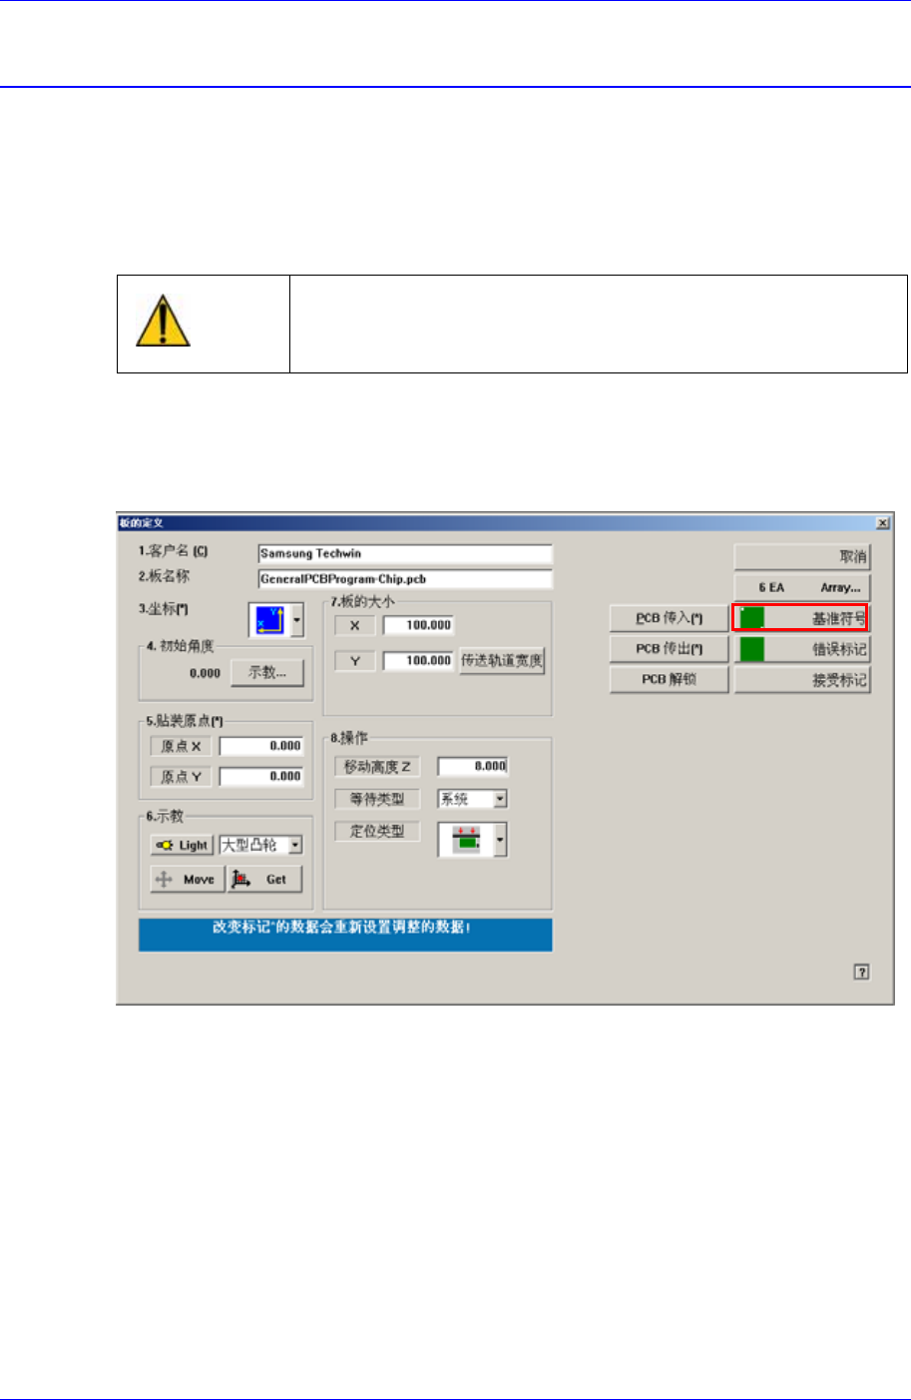Click the customer name field Samsung Techwin
The height and width of the screenshot is (1400, 911).
point(405,553)
